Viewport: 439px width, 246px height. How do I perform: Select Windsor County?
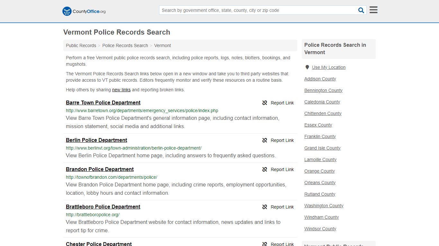click(320, 229)
